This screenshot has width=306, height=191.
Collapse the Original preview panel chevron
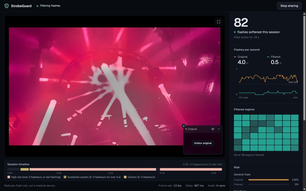219,129
